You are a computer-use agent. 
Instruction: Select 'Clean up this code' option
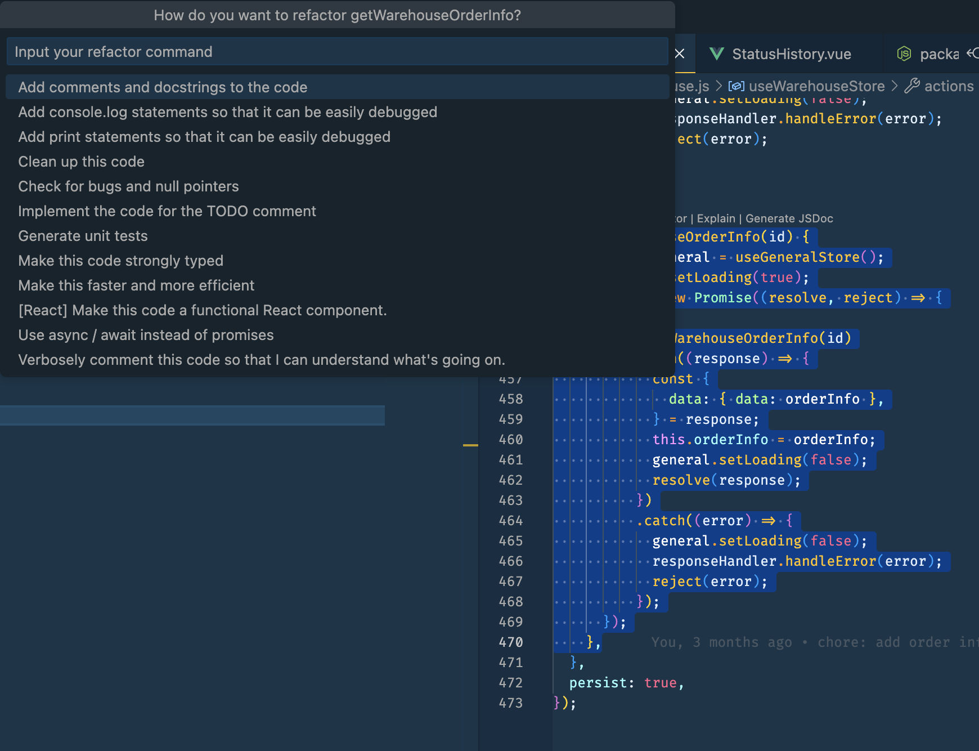pyautogui.click(x=337, y=162)
